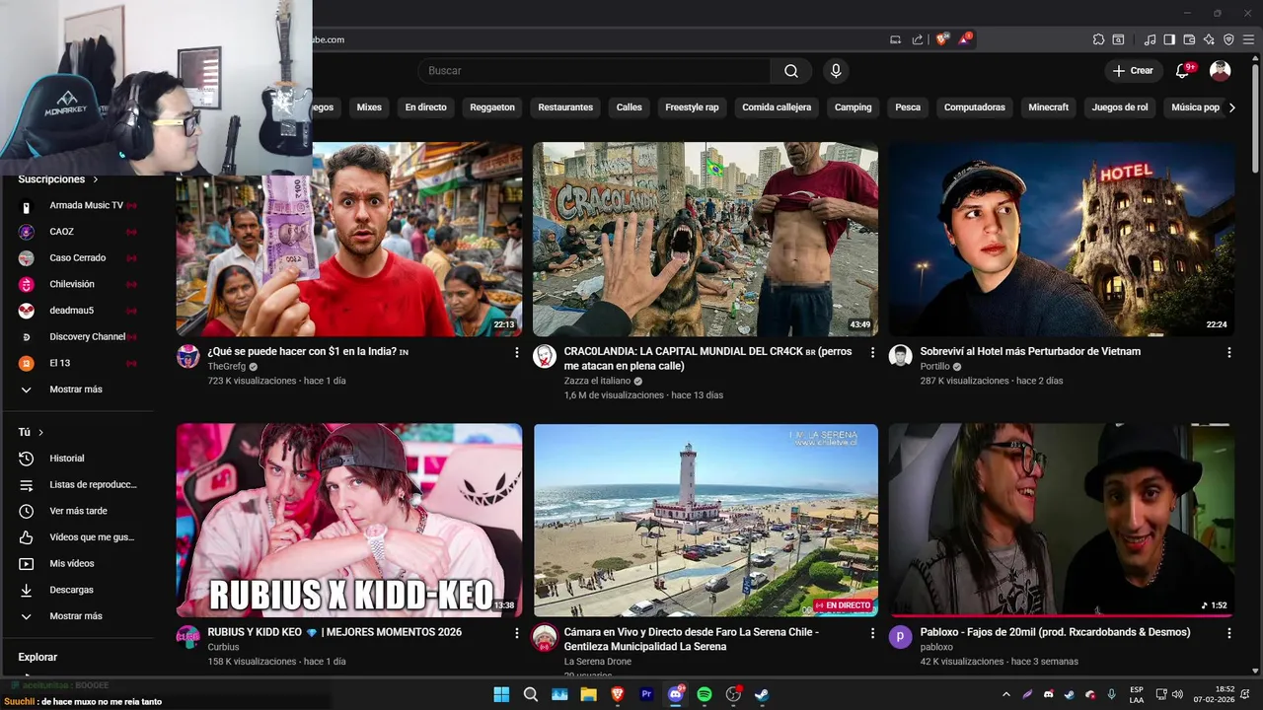Viewport: 1263px width, 710px height.
Task: Select the En directo category chip
Action: 426,107
